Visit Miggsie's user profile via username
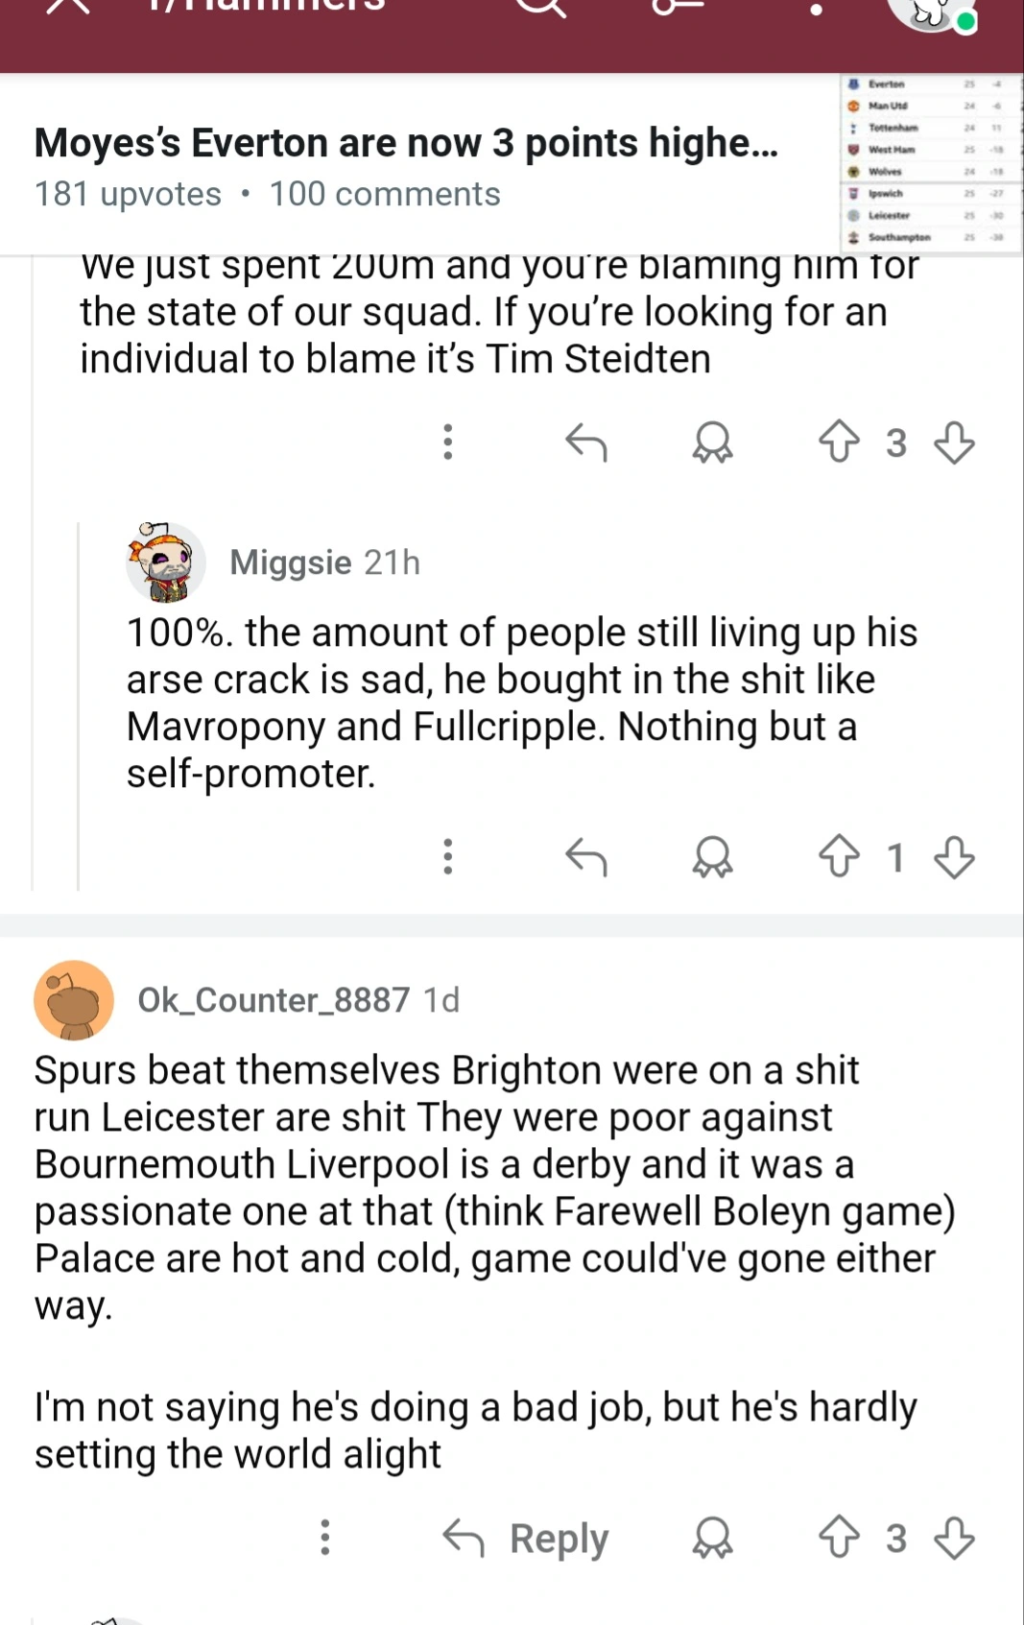1024x1625 pixels. coord(291,562)
